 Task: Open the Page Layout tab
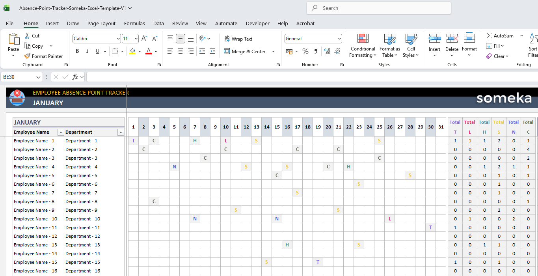tap(101, 24)
